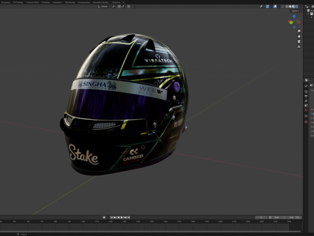The width and height of the screenshot is (314, 236).
Task: Switch to wireframe viewport shading
Action: click(287, 7)
